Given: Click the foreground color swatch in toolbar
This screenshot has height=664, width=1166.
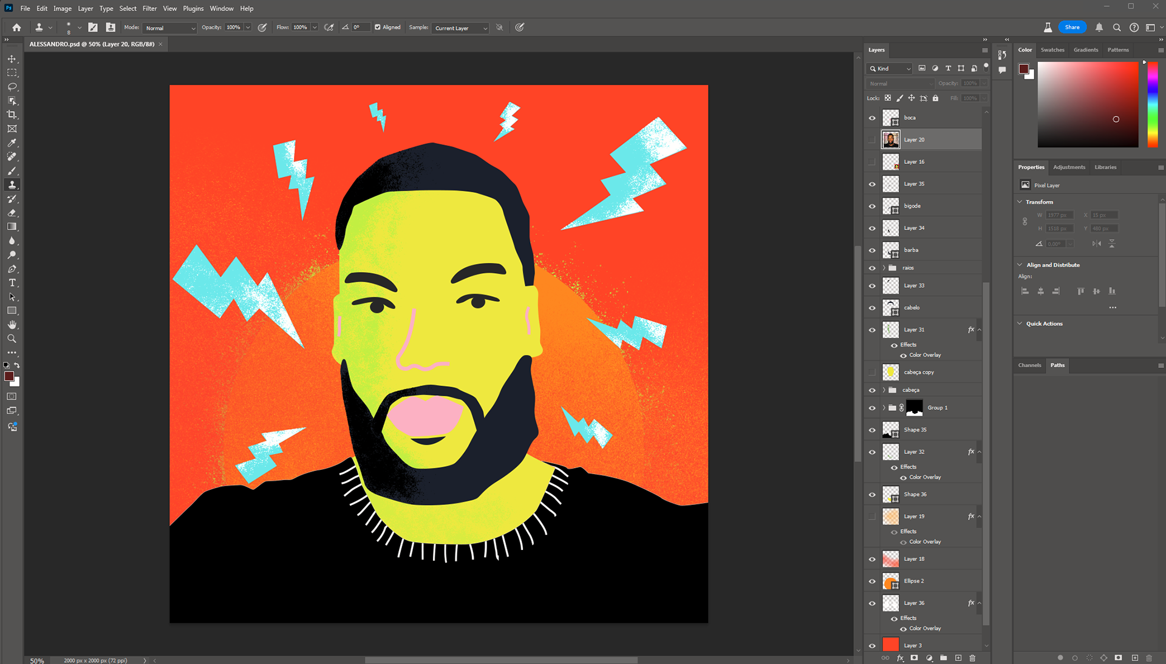Looking at the screenshot, I should click(9, 377).
